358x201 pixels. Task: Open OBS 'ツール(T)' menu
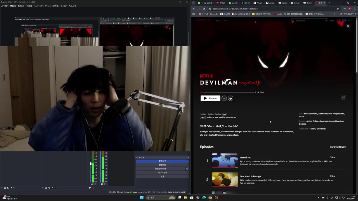(64, 6)
